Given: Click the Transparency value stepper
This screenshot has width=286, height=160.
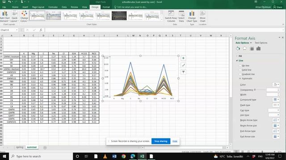Looking at the screenshot, I should [x=278, y=90].
